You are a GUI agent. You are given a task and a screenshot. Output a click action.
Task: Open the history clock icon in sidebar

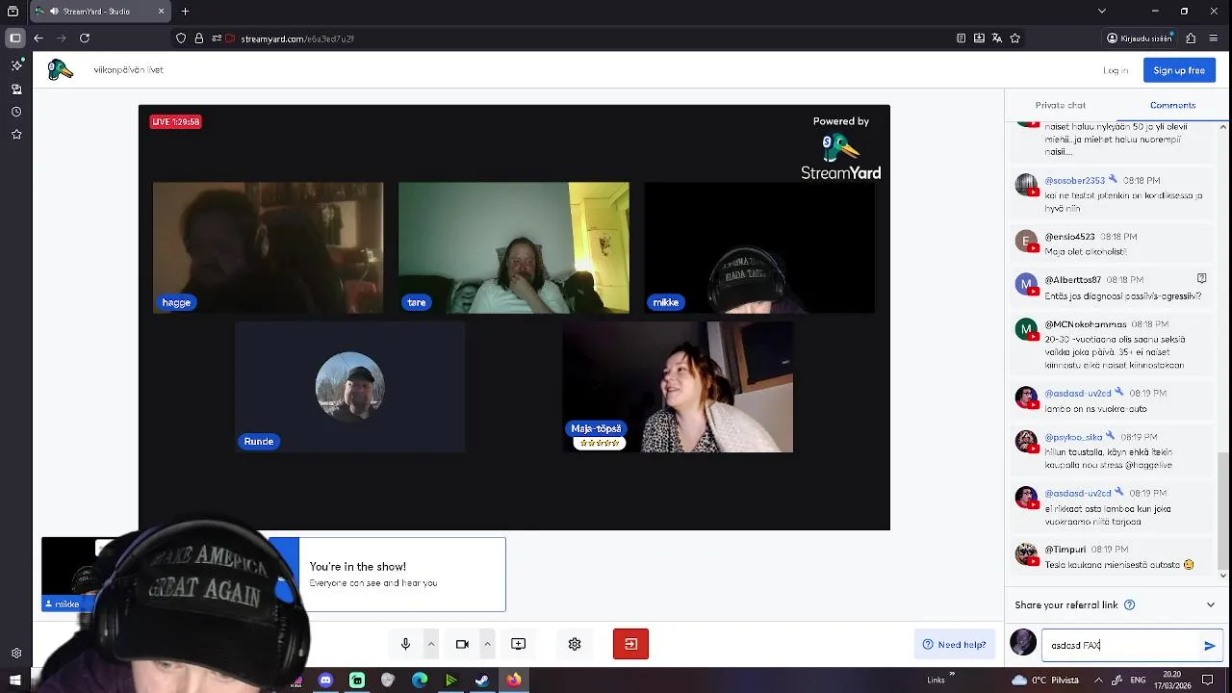tap(16, 112)
